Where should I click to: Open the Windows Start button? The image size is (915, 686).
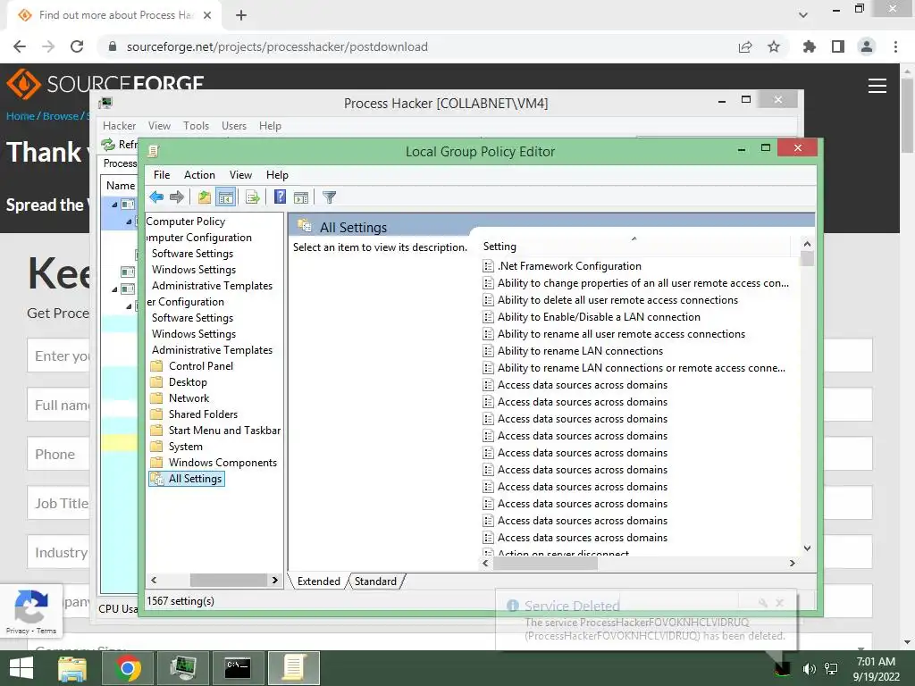(x=21, y=668)
